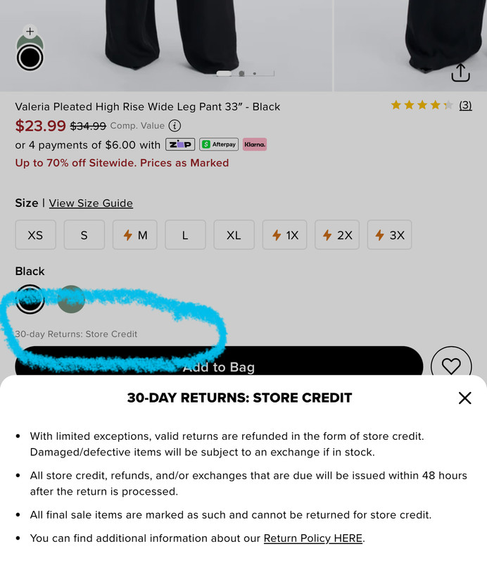Choose size 2X

[x=337, y=235]
